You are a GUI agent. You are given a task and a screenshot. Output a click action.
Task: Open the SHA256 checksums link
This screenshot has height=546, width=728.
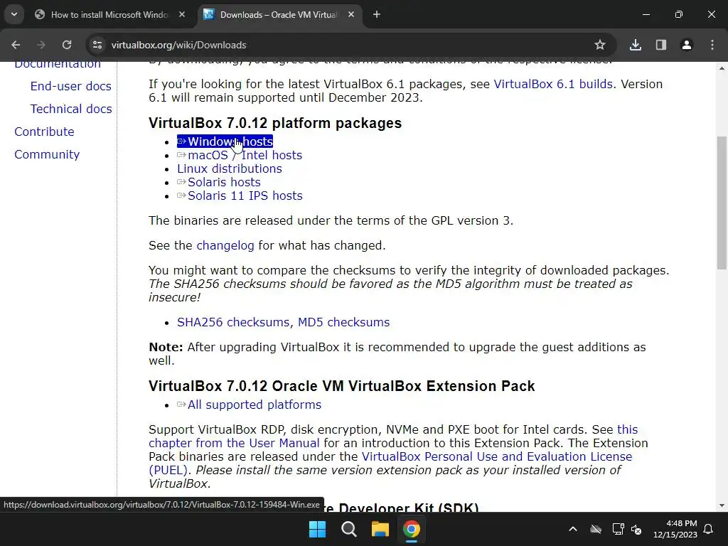pos(232,322)
